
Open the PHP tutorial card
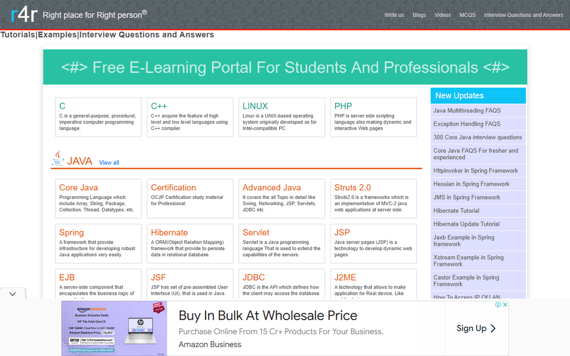coord(373,117)
